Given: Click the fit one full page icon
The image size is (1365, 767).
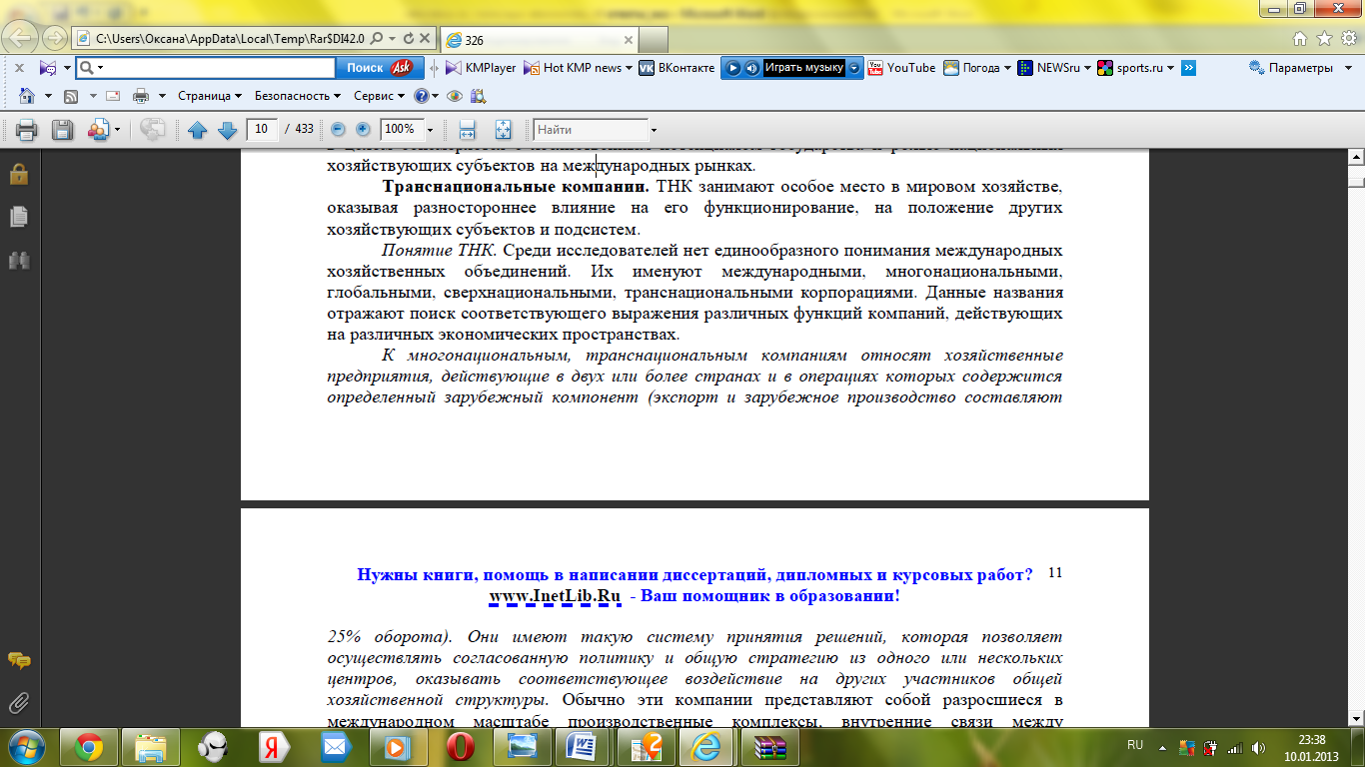Looking at the screenshot, I should click(x=503, y=130).
